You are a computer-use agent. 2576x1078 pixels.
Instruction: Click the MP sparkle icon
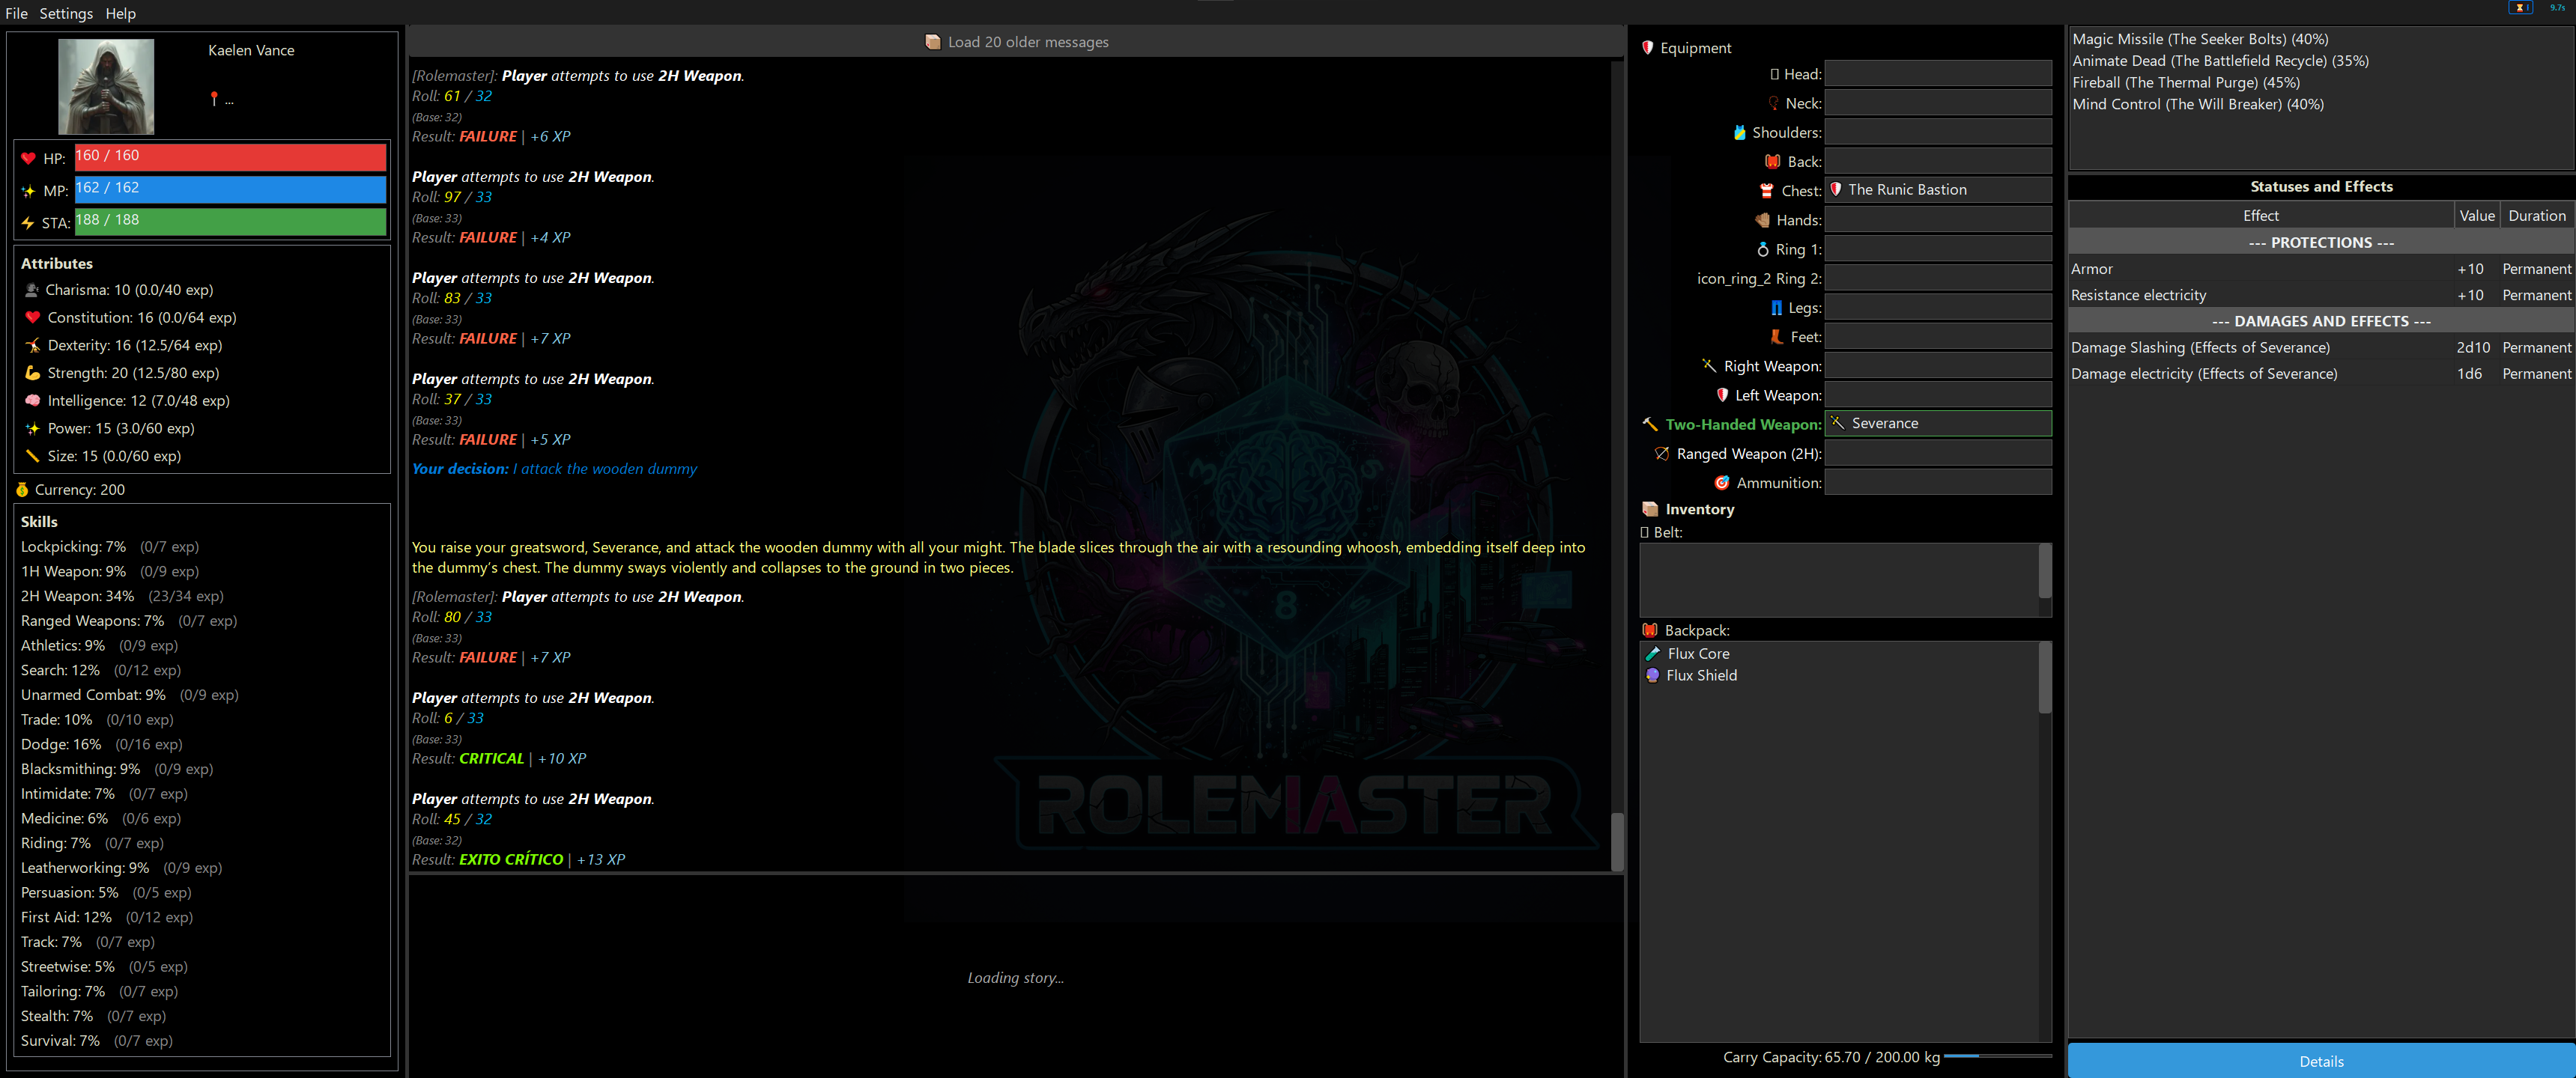28,191
